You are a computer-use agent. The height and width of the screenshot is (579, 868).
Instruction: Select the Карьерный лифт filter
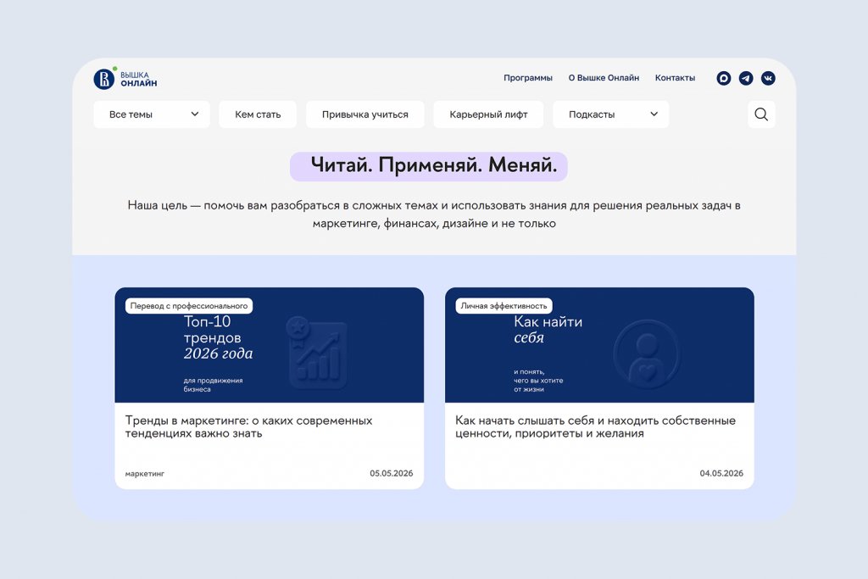pyautogui.click(x=488, y=114)
